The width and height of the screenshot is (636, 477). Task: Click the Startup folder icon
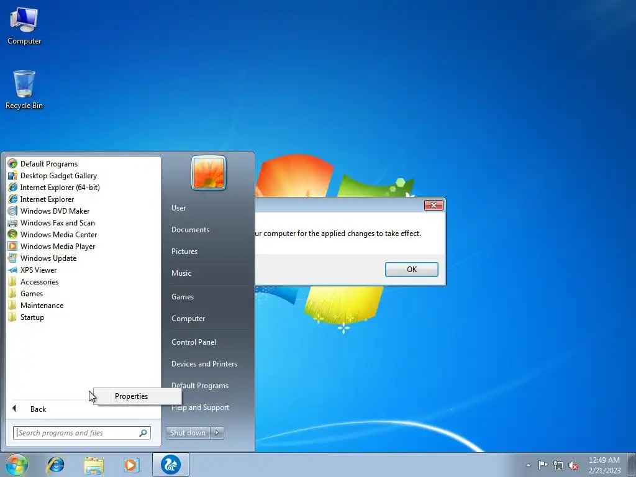click(12, 317)
